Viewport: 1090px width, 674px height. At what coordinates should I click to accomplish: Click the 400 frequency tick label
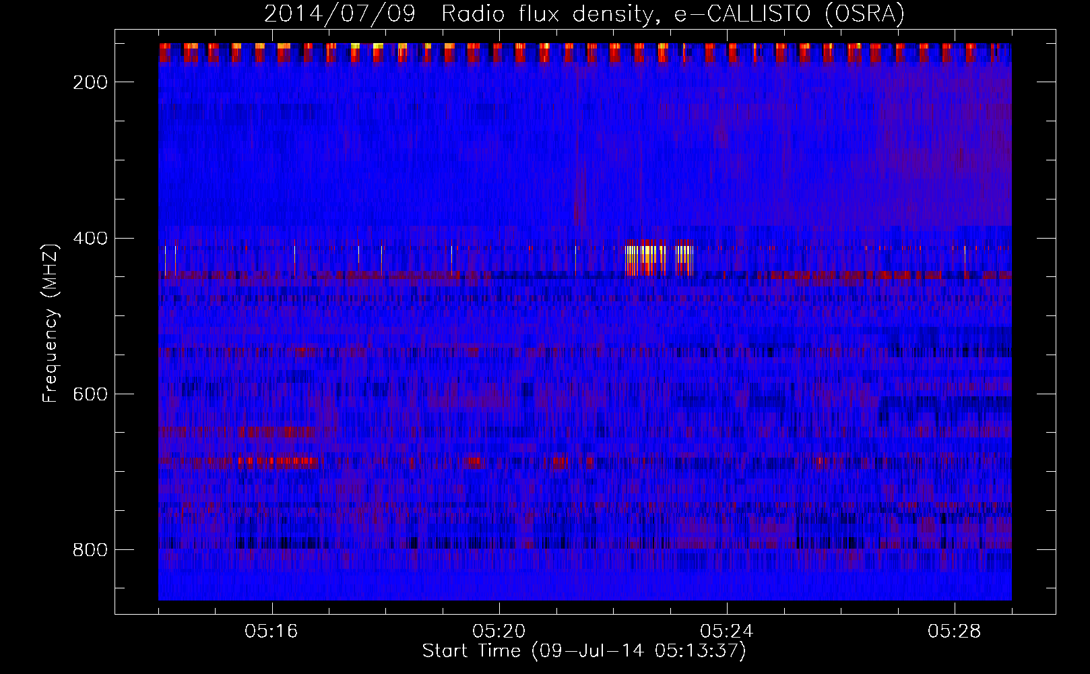90,239
